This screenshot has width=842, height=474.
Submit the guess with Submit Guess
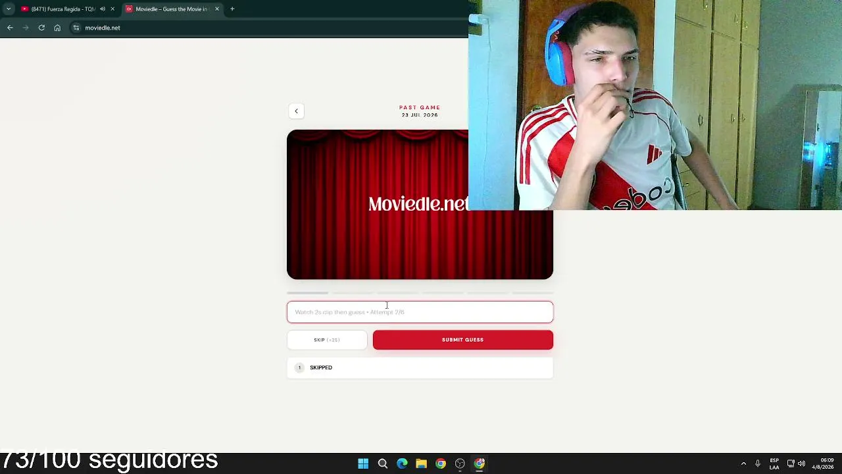pyautogui.click(x=462, y=340)
